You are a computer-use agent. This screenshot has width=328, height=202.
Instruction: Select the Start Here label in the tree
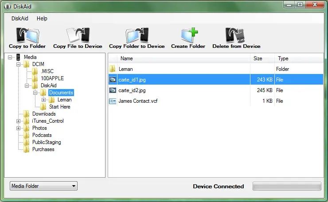point(60,107)
